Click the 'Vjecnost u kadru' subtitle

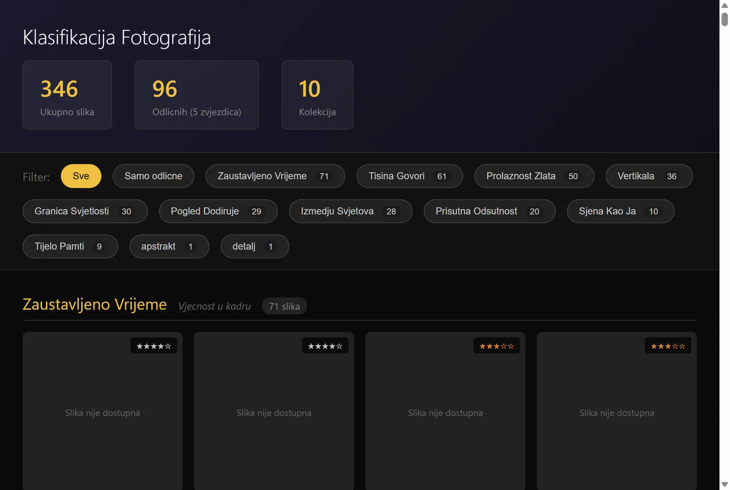pos(214,306)
